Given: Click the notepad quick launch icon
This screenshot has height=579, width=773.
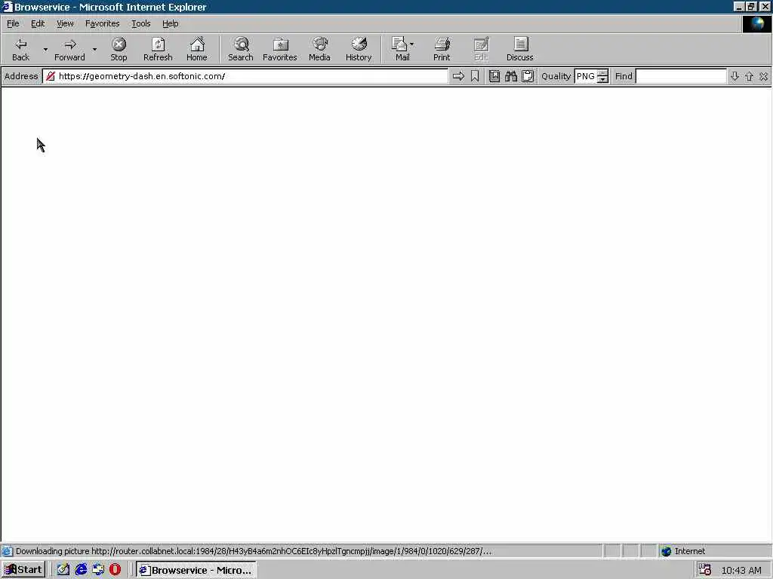Looking at the screenshot, I should (63, 570).
